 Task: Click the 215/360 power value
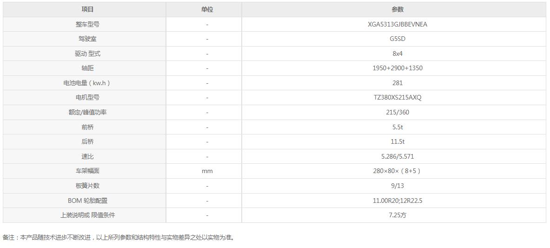click(x=398, y=113)
